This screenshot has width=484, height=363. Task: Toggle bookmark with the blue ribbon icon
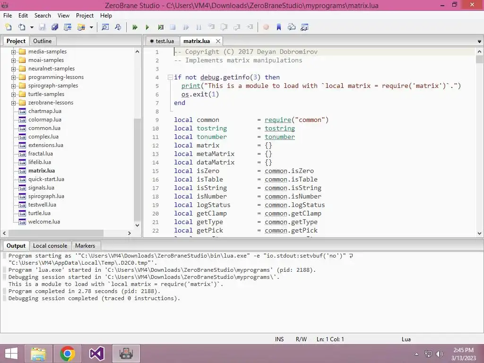(279, 27)
